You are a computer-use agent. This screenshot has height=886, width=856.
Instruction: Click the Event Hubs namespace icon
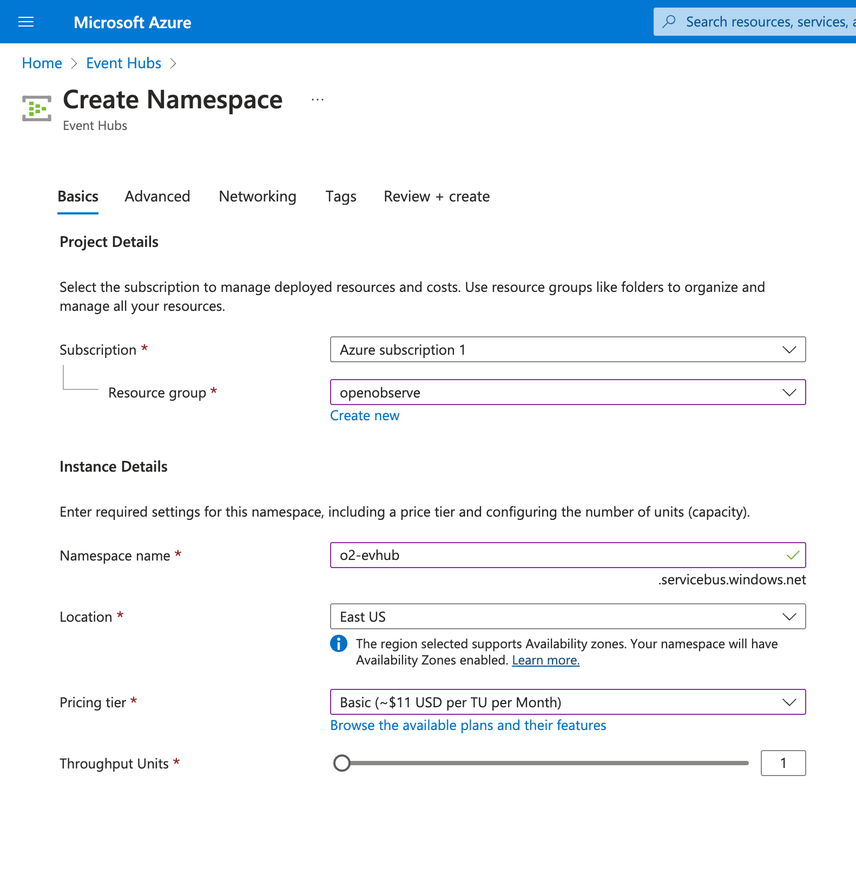[x=37, y=108]
